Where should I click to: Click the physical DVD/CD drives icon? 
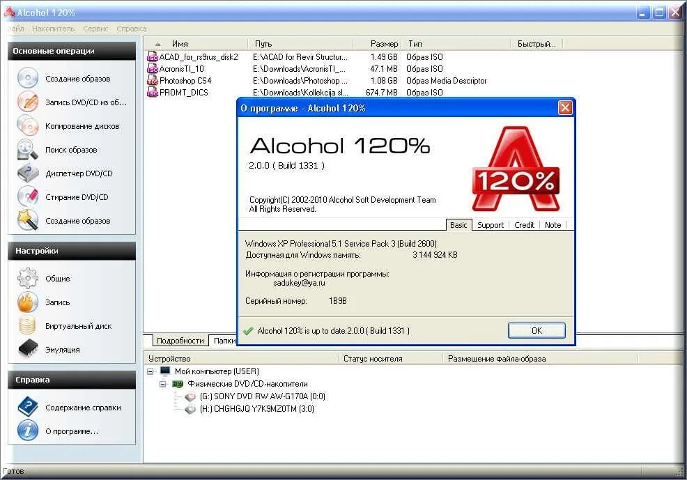[x=178, y=384]
